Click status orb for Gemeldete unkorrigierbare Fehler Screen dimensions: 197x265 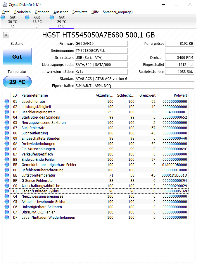pos(7,165)
